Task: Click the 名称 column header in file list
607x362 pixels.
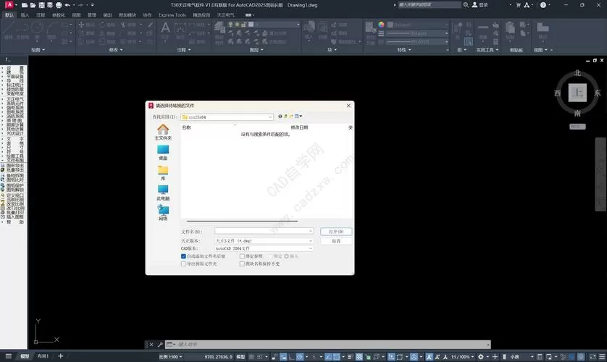Action: click(x=187, y=127)
